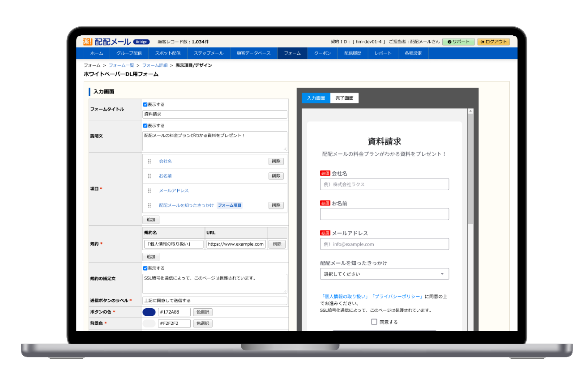Grab the drag handle for 配配メールを知ったきっかけ
This screenshot has width=581, height=378.
coord(150,205)
